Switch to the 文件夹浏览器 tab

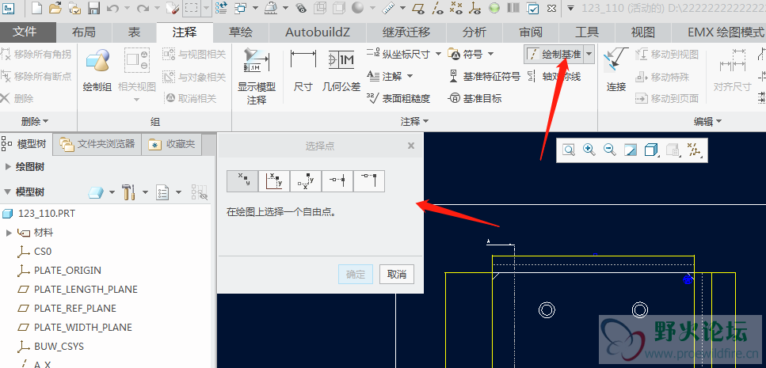click(x=97, y=144)
